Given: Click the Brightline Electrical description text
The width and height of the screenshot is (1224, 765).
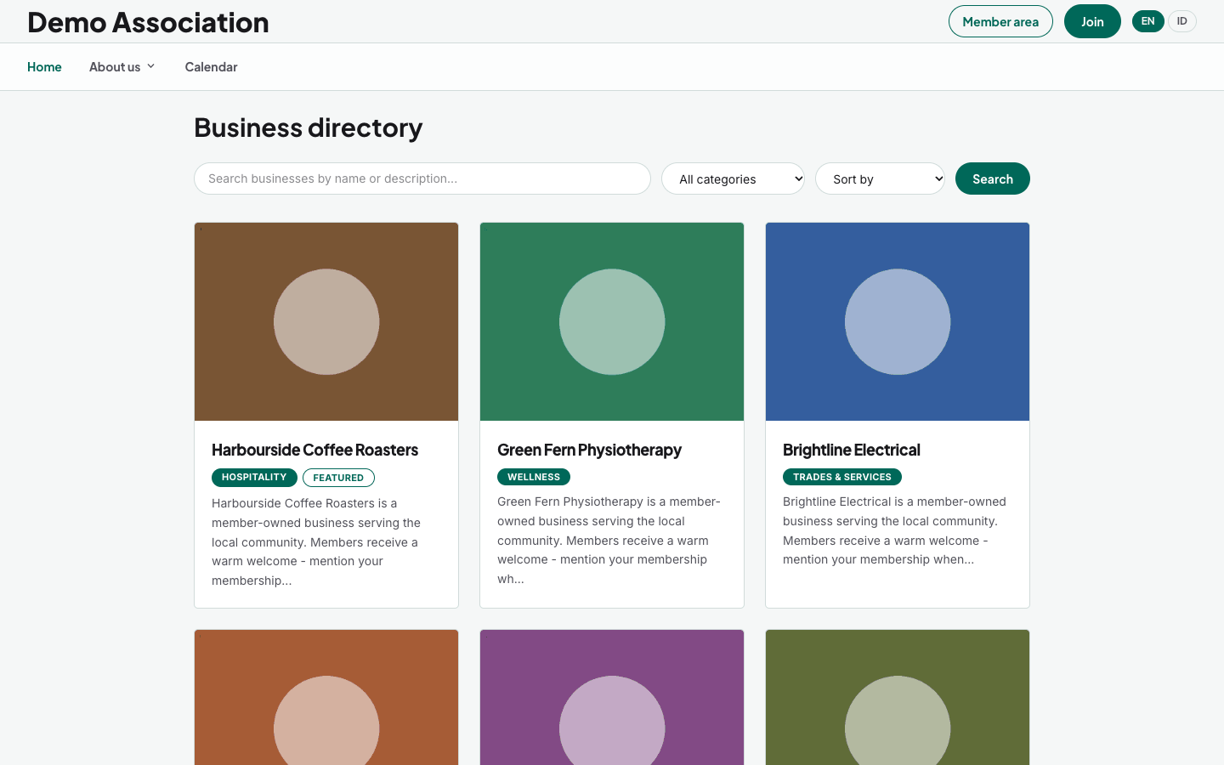Looking at the screenshot, I should pos(894,530).
